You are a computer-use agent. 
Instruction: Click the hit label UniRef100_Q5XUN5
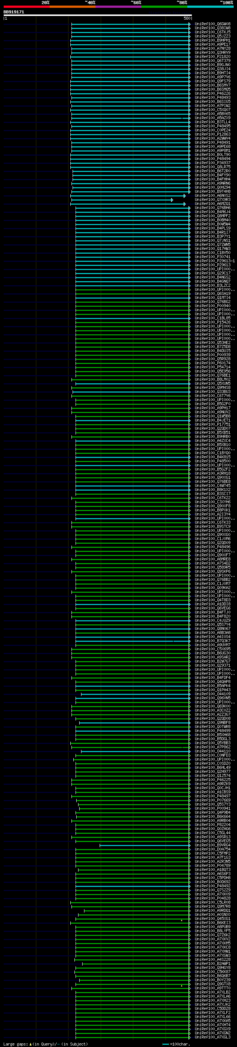coord(213,383)
